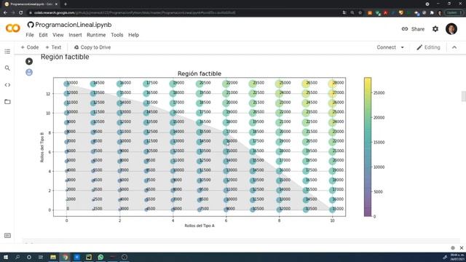Go back in browser history
The image size is (466, 262).
[x=5, y=12]
